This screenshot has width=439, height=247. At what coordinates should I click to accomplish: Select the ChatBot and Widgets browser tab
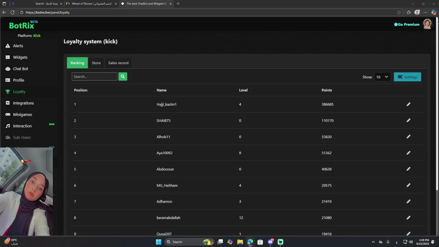[x=146, y=4]
